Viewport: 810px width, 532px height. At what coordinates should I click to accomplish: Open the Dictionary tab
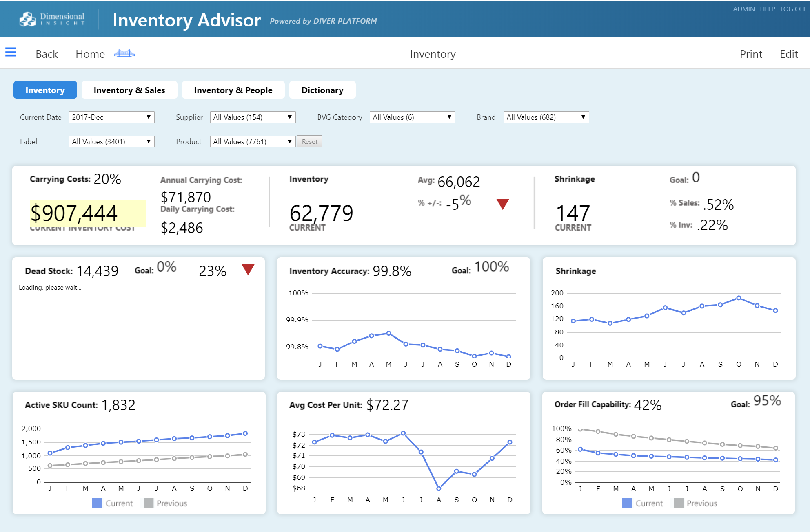tap(322, 90)
